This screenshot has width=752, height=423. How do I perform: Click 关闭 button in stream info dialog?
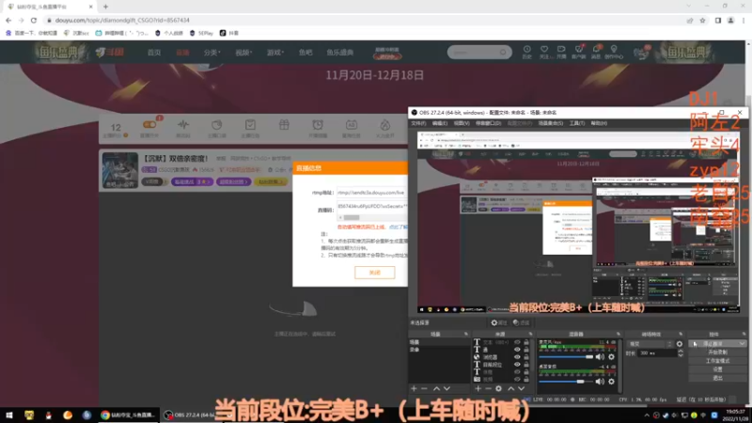coord(374,273)
